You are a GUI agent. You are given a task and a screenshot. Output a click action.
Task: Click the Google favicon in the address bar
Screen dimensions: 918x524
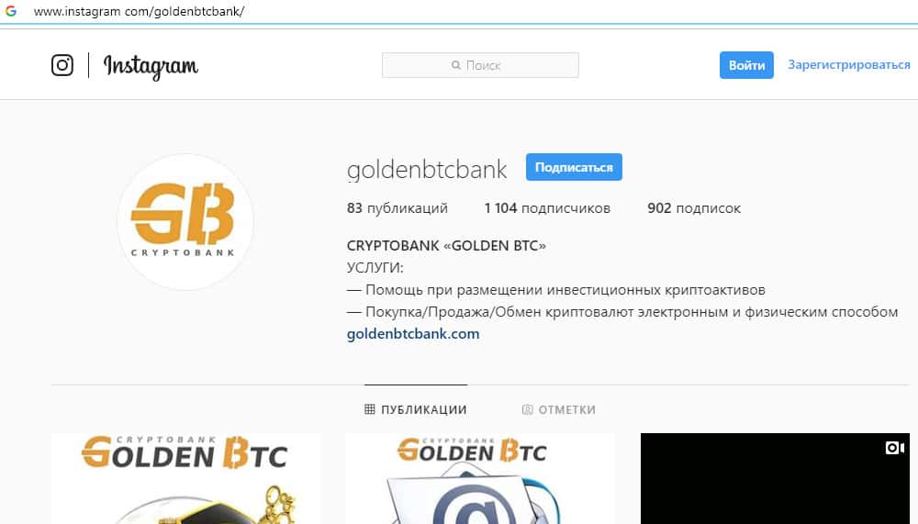tap(10, 11)
